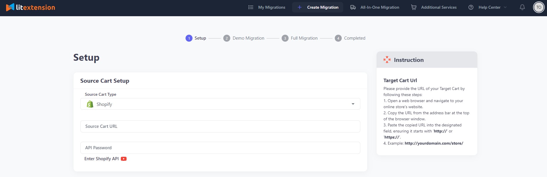
Task: Open the Enter Shopify API link
Action: 102,159
